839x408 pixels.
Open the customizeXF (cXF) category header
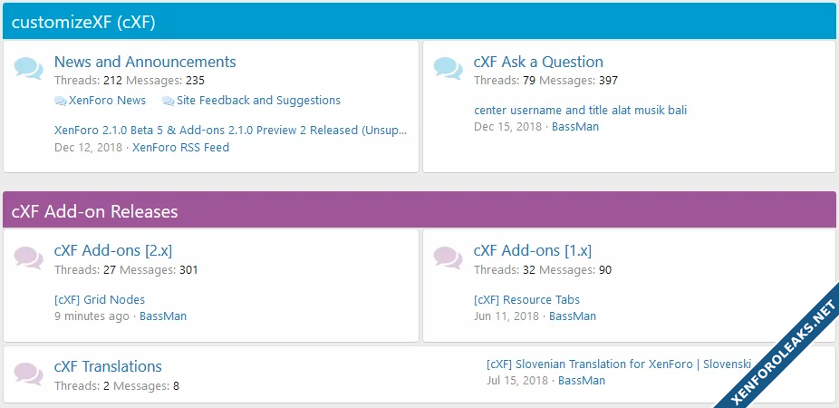click(83, 24)
